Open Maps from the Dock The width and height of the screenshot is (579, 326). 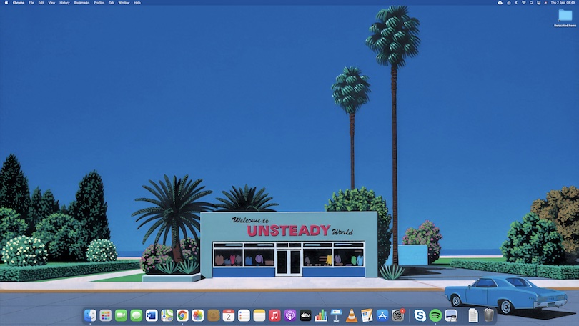coord(167,316)
